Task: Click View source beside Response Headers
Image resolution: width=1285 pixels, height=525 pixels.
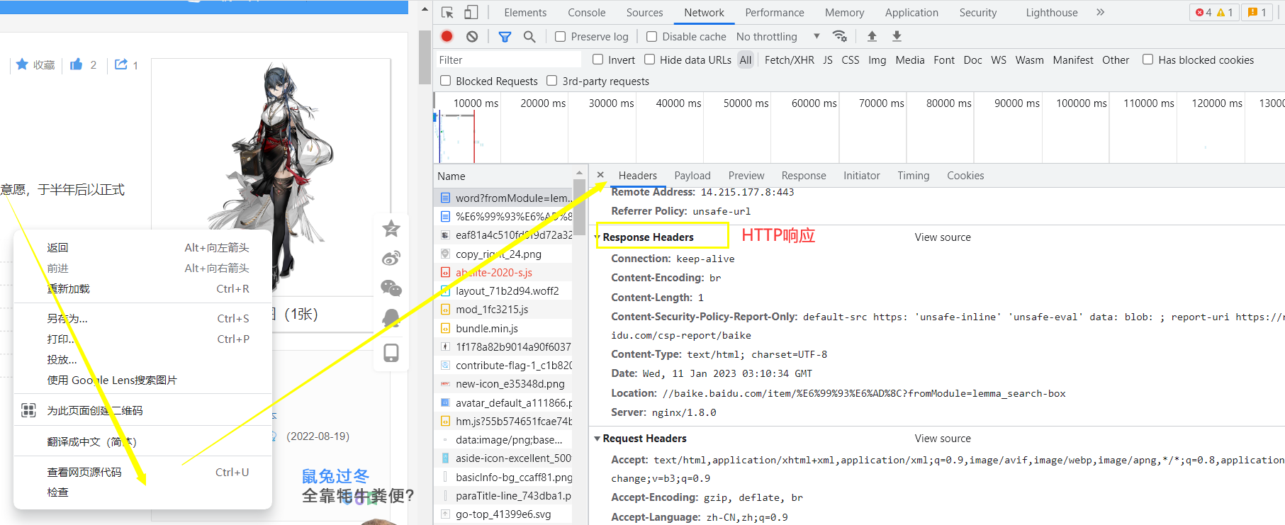Action: (x=943, y=237)
